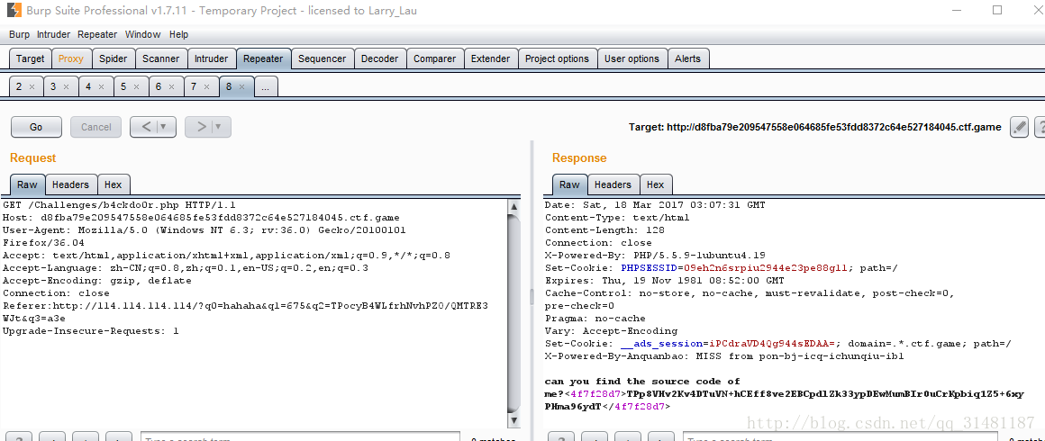Image resolution: width=1045 pixels, height=441 pixels.
Task: Open the Window menu
Action: [142, 34]
